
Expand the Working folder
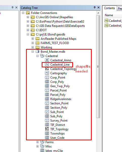[x=33, y=47]
